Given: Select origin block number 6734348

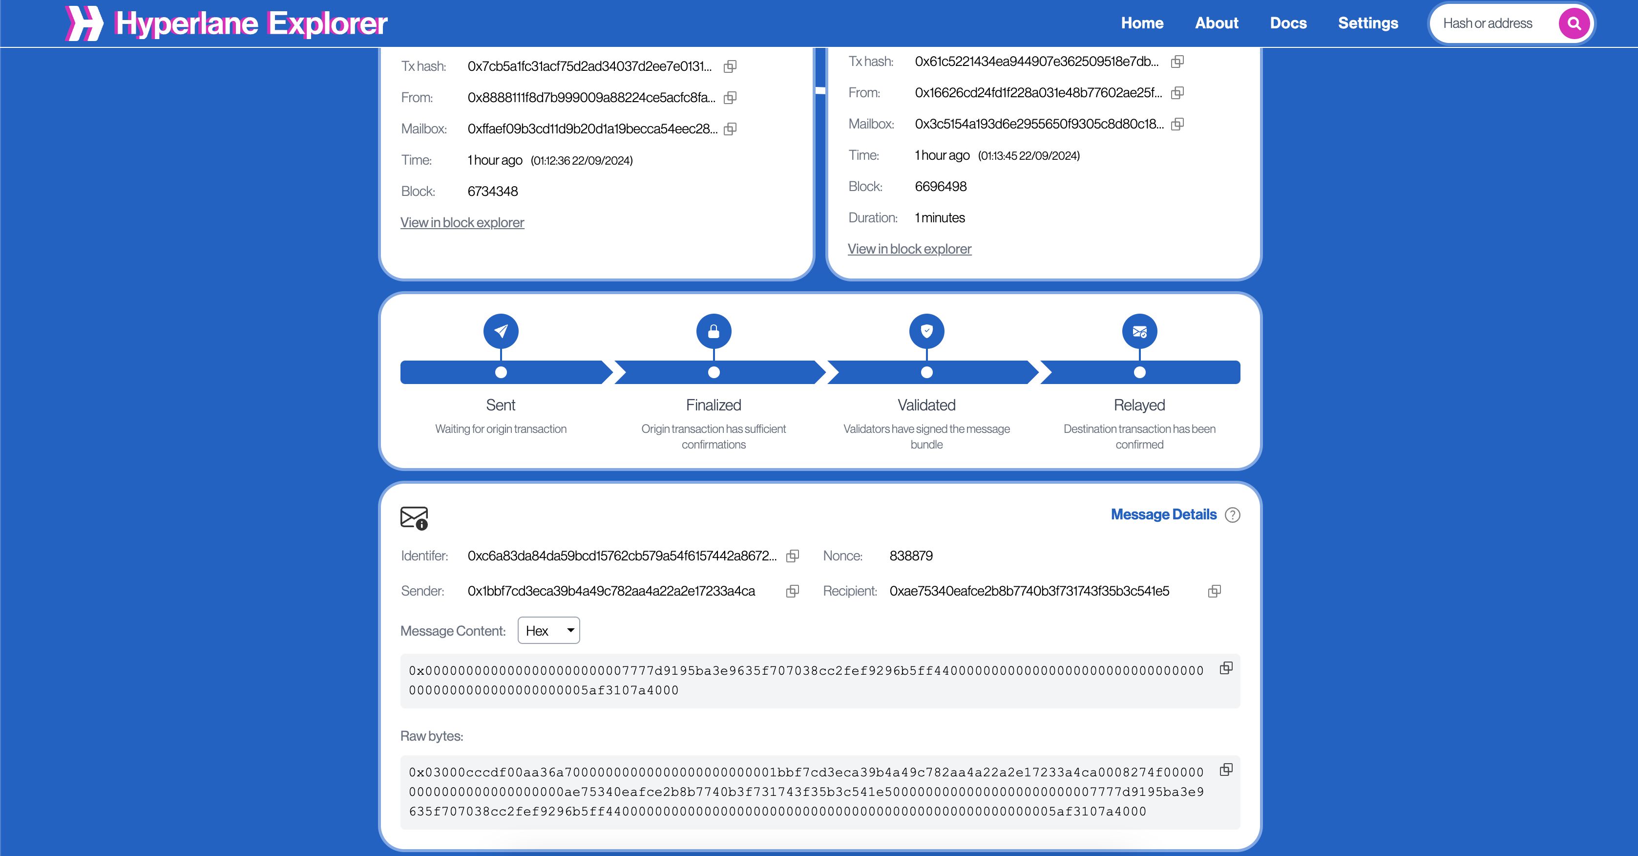Looking at the screenshot, I should click(493, 192).
